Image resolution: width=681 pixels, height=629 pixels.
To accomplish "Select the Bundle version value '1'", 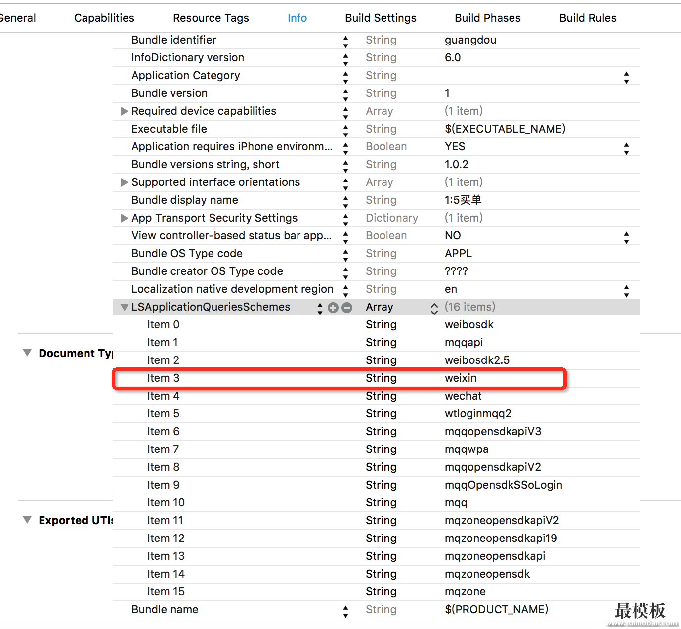I will click(447, 93).
